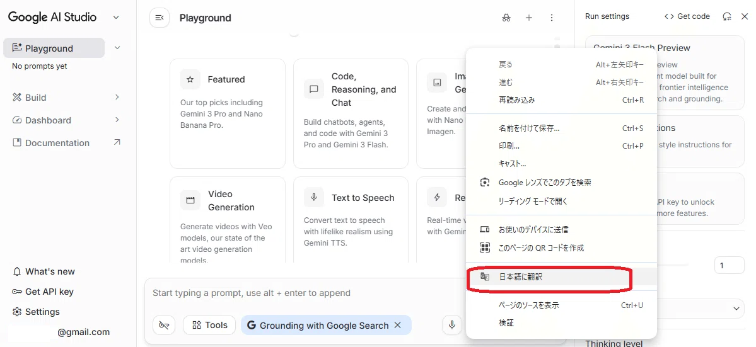Open the Video Generation card
This screenshot has width=756, height=347.
coord(228,219)
